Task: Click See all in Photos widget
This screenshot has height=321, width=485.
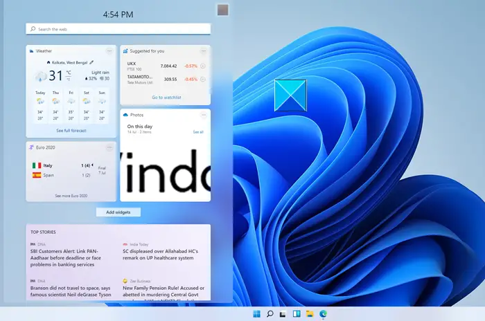Action: [198, 132]
